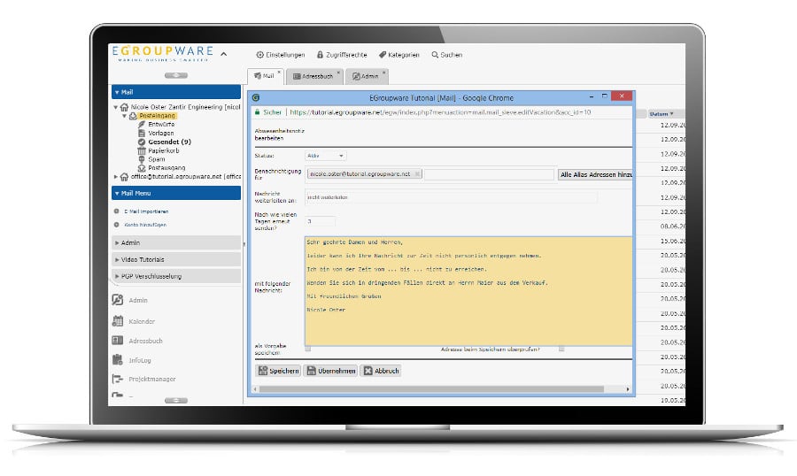Collapse the Nicole Oster account tree node
This screenshot has width=797, height=476.
(x=116, y=107)
